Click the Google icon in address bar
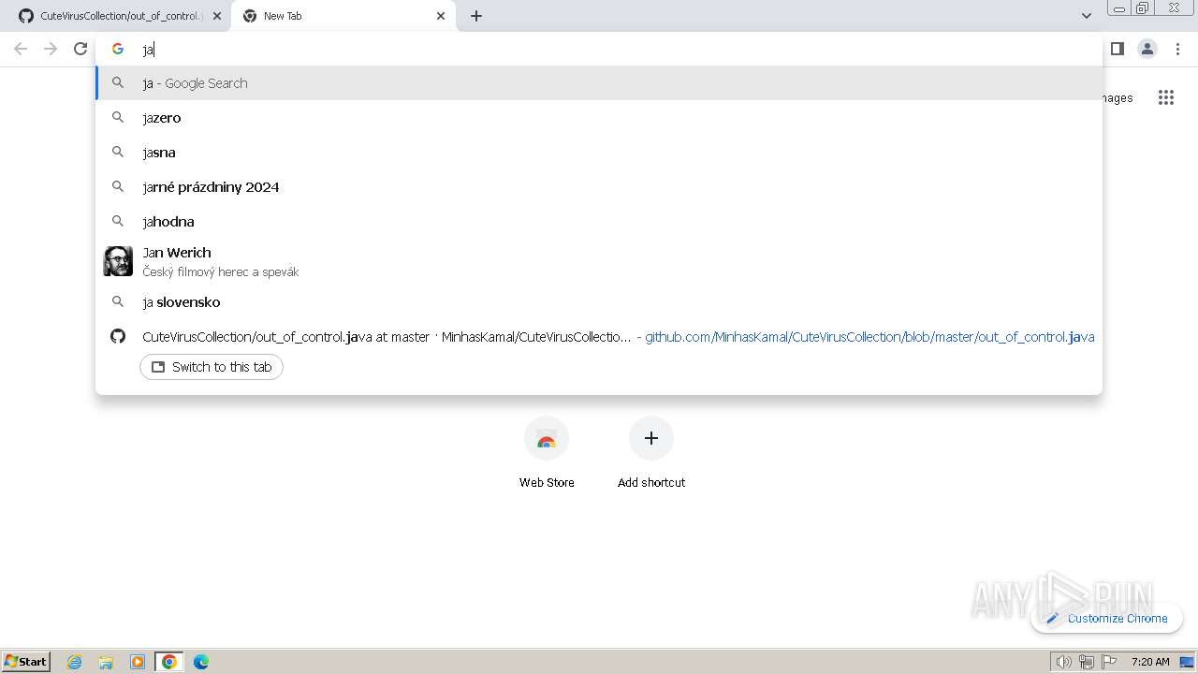This screenshot has width=1198, height=674. click(118, 49)
